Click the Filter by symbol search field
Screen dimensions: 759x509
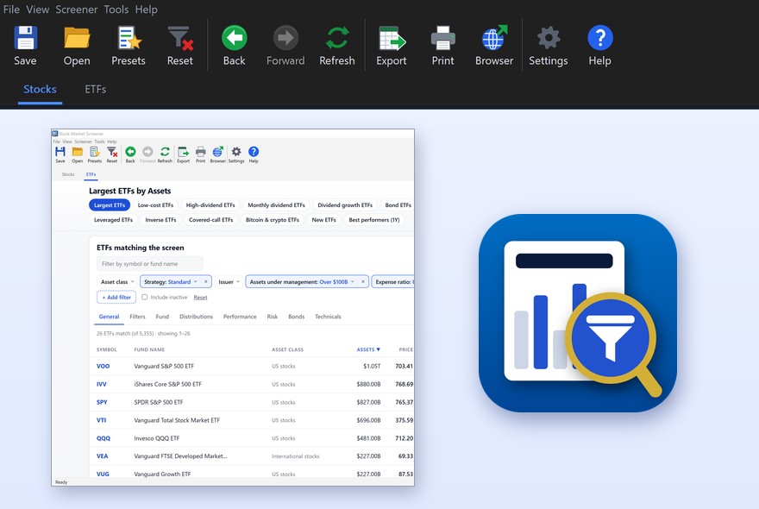(x=149, y=264)
